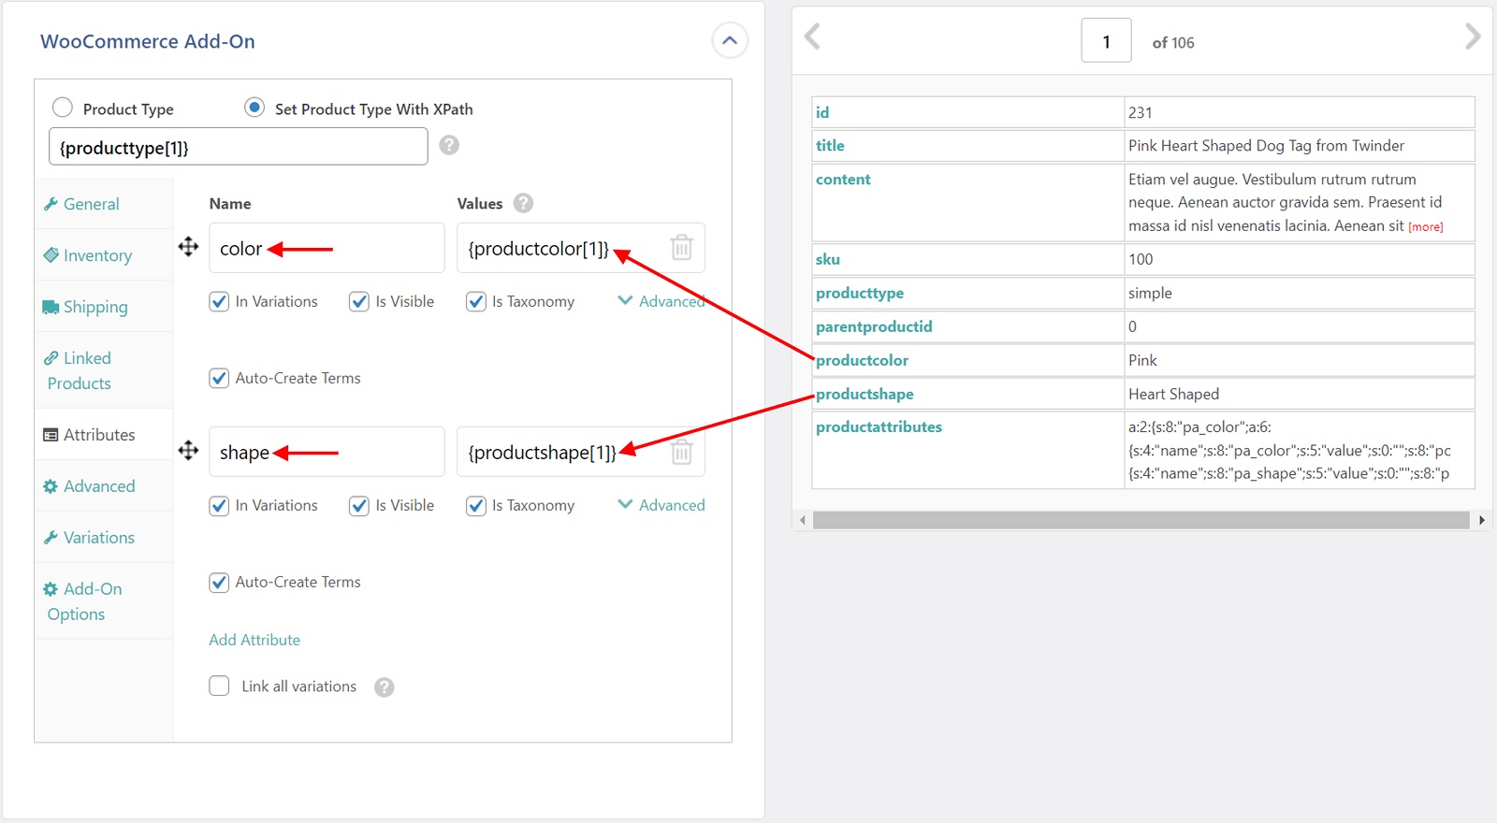Screen dimensions: 1497x823
Task: Click the Add Attribute link
Action: 254,640
